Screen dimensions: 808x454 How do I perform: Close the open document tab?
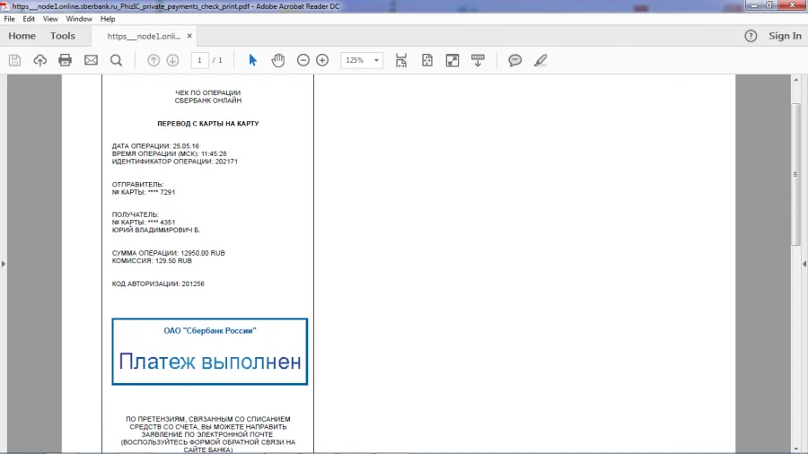[189, 36]
